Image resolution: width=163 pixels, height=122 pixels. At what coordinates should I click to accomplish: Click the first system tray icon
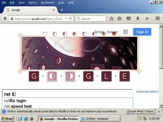click(140, 119)
